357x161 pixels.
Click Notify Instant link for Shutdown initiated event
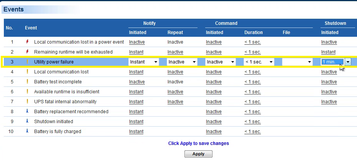tap(136, 122)
